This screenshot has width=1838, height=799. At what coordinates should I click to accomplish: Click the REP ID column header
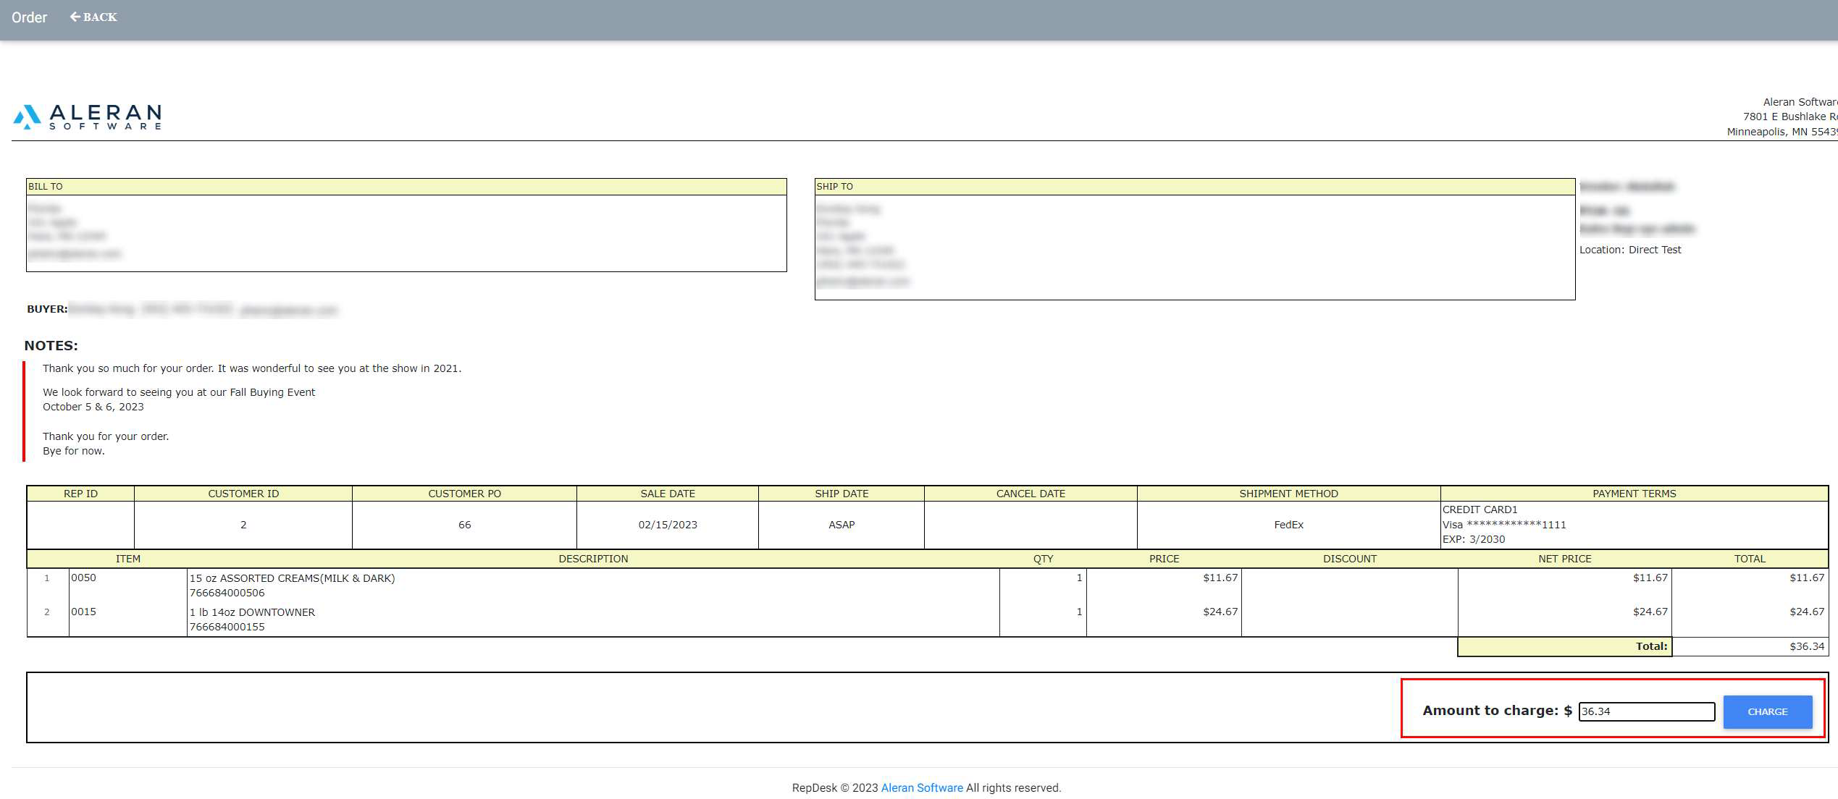80,494
